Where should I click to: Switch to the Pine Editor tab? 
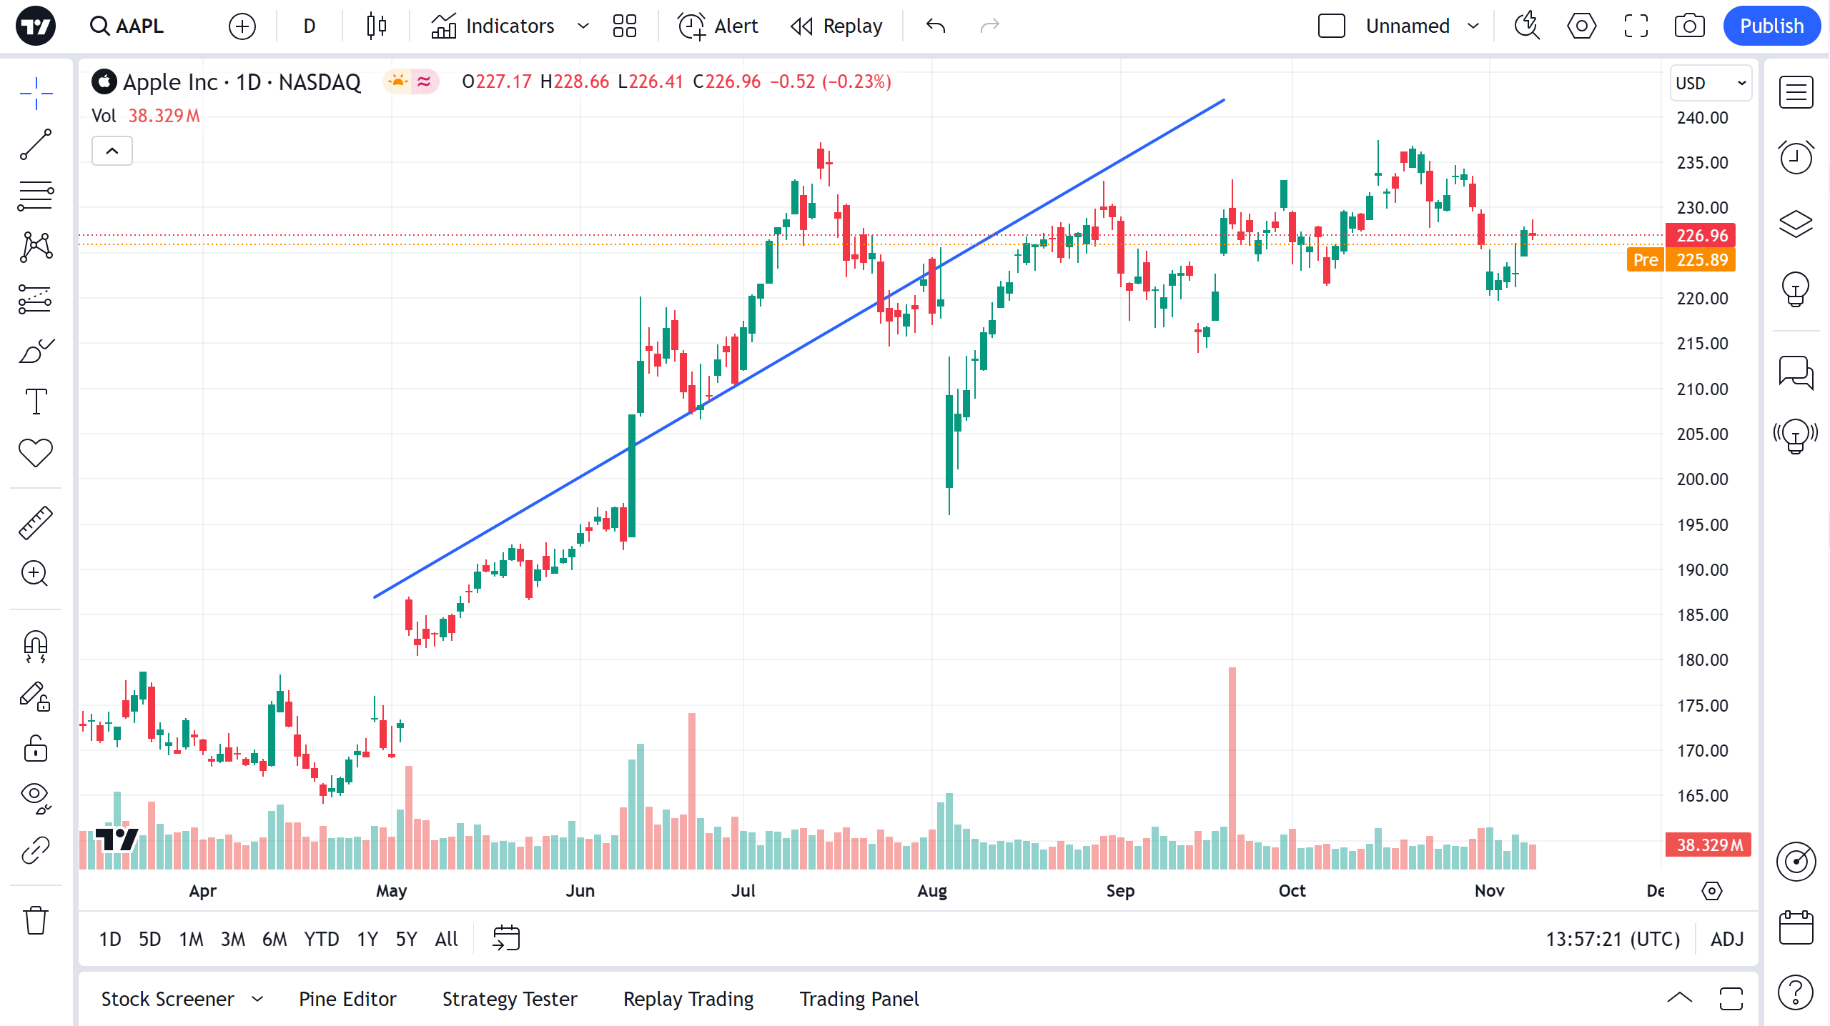(347, 999)
